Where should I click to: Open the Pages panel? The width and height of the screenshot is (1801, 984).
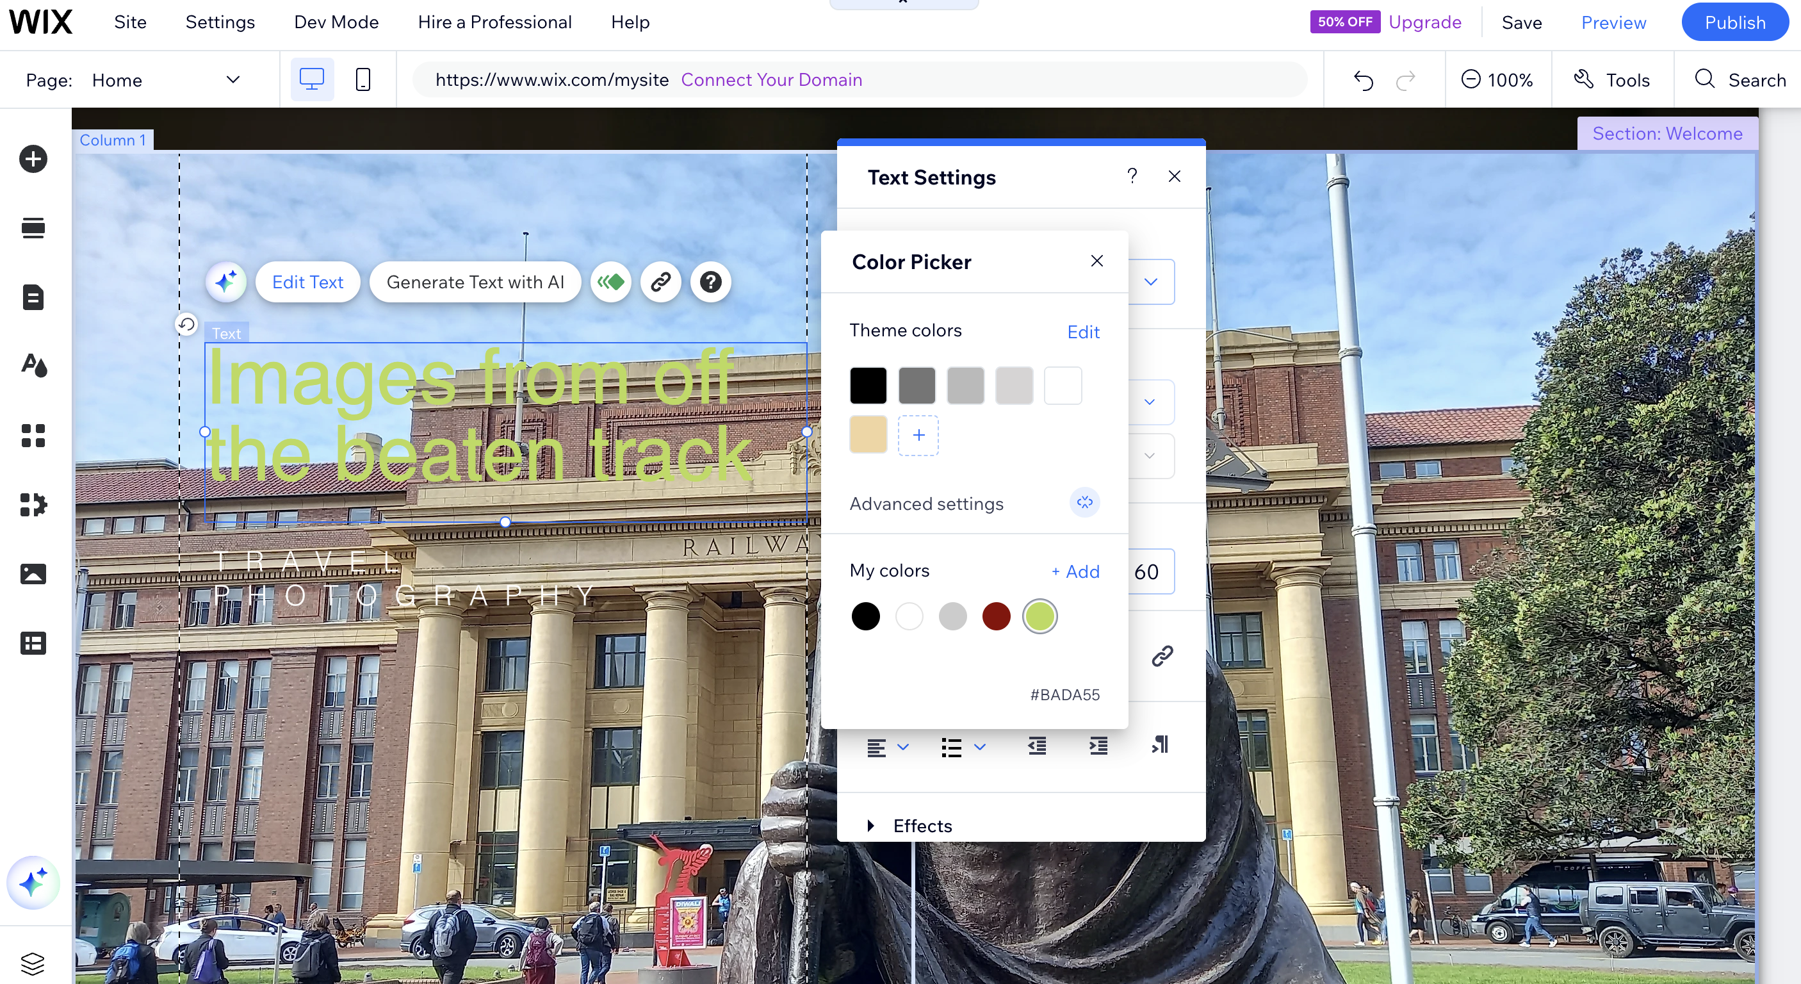pyautogui.click(x=33, y=297)
